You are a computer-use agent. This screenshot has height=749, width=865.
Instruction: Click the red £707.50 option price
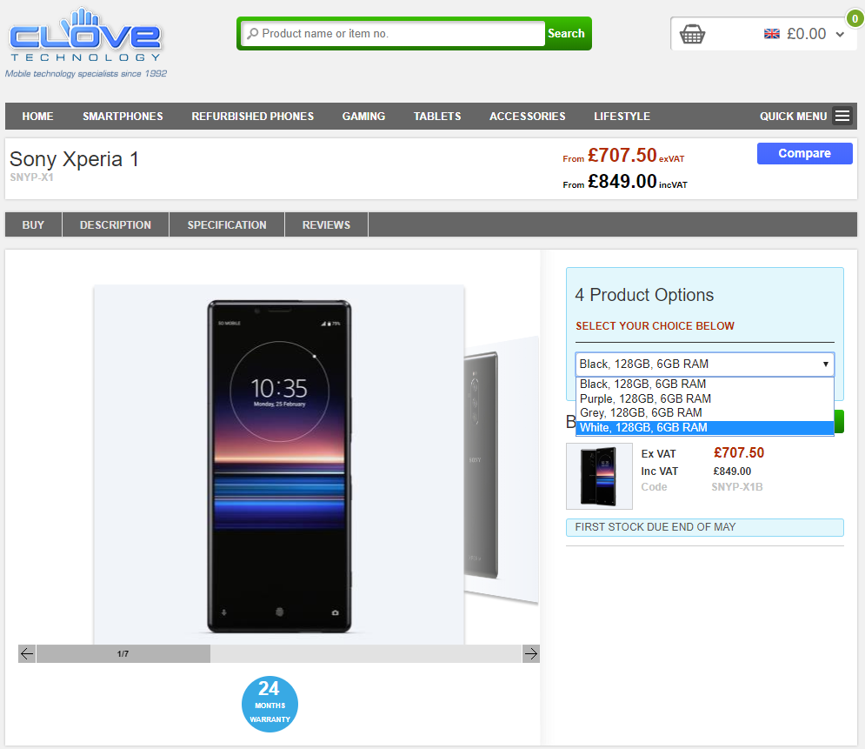tap(739, 452)
